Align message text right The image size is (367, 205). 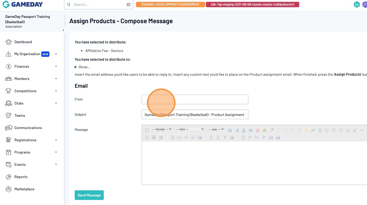click(292, 130)
